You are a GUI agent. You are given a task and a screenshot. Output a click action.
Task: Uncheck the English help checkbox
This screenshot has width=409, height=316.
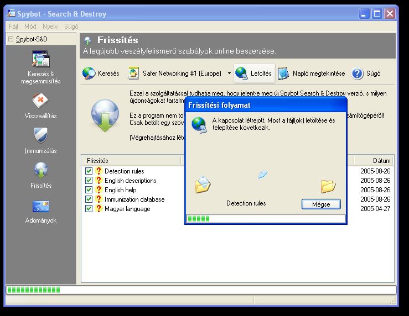(89, 189)
